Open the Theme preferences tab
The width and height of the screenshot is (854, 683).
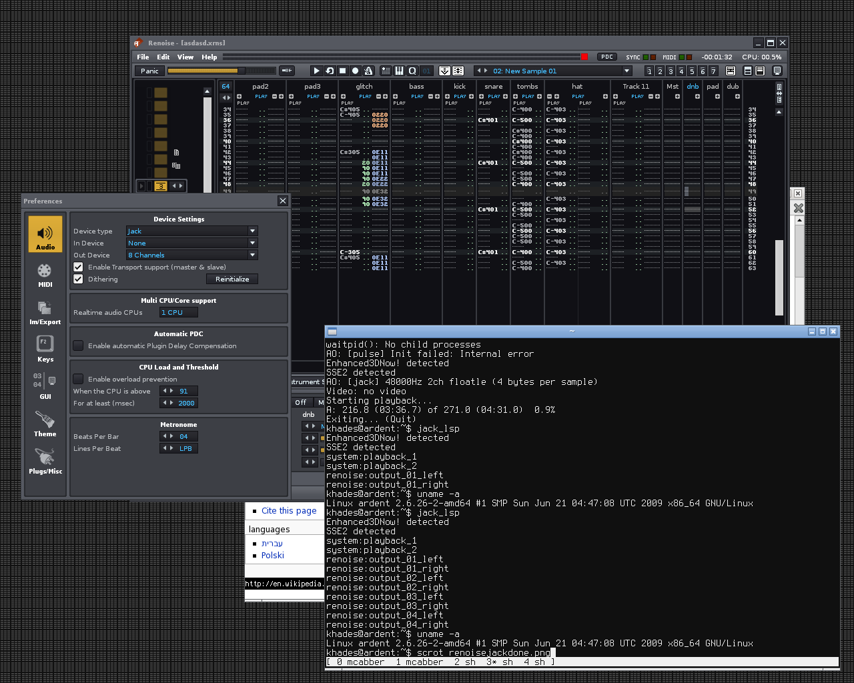coord(45,424)
